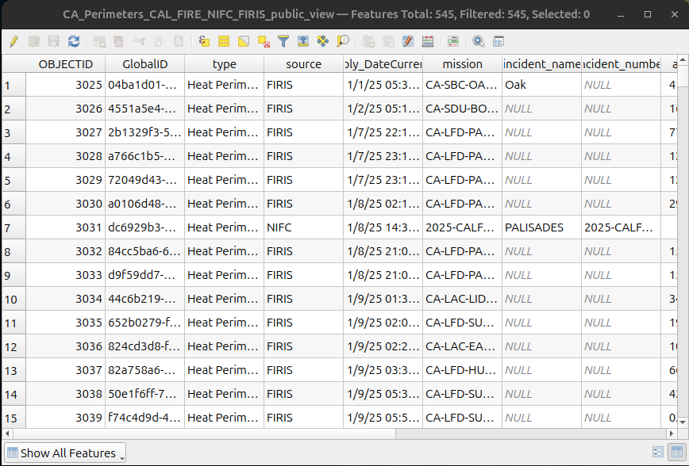Open the field calculator
This screenshot has width=689, height=466.
[428, 41]
